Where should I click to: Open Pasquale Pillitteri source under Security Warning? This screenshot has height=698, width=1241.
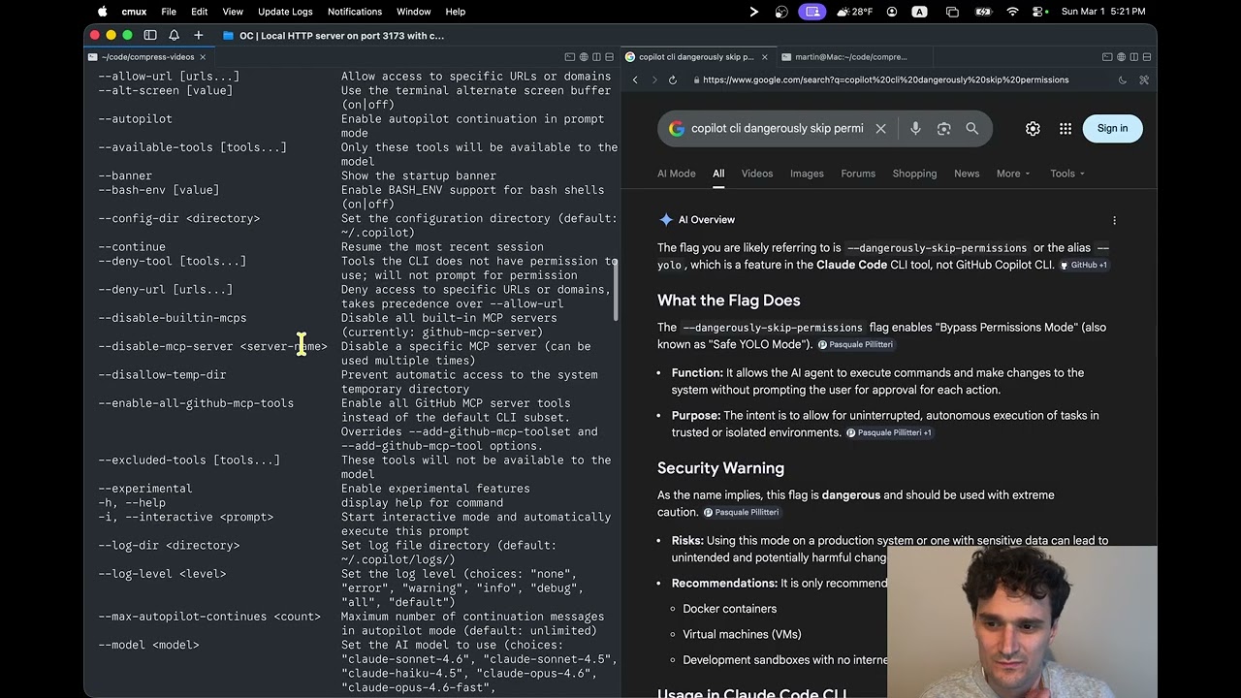pyautogui.click(x=742, y=512)
